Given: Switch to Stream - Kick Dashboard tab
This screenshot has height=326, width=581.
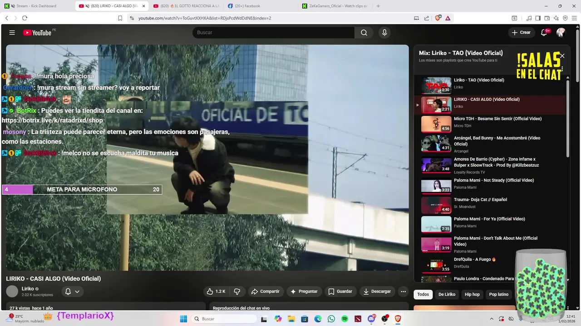Looking at the screenshot, I should point(37,6).
